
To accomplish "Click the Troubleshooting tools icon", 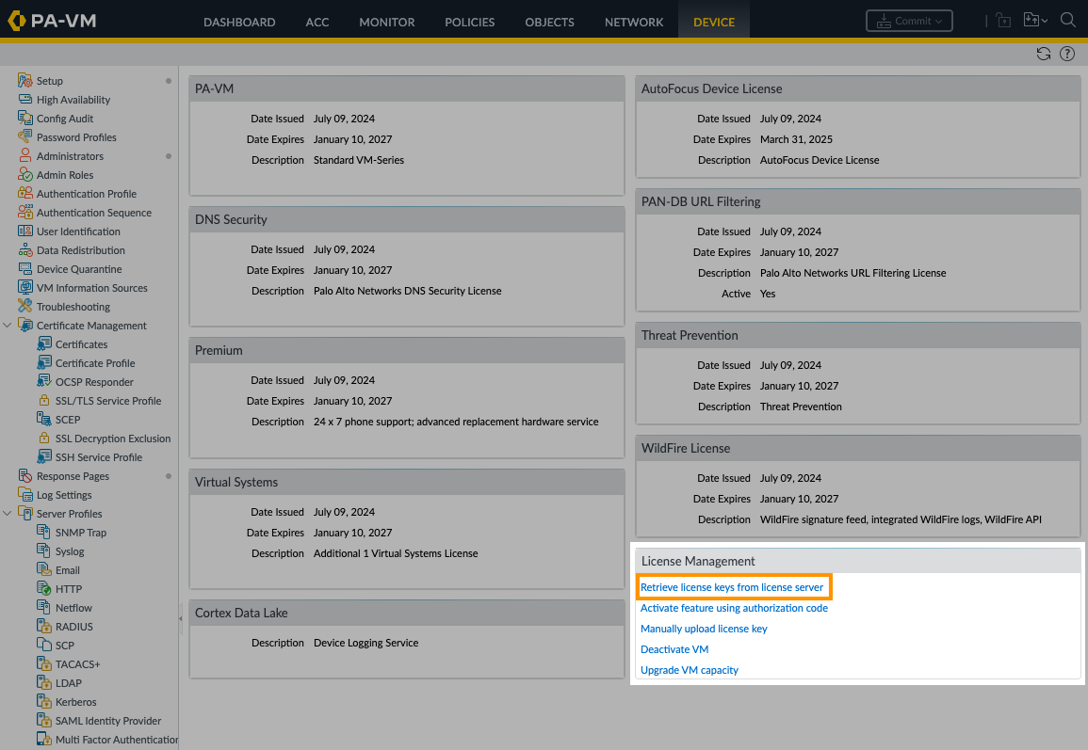I will pyautogui.click(x=25, y=307).
